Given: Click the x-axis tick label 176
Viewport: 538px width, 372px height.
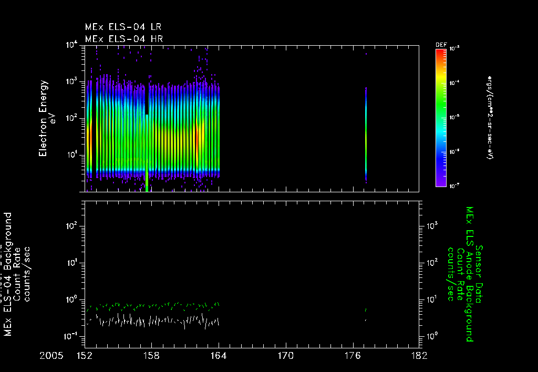Looking at the screenshot, I should pyautogui.click(x=353, y=356).
